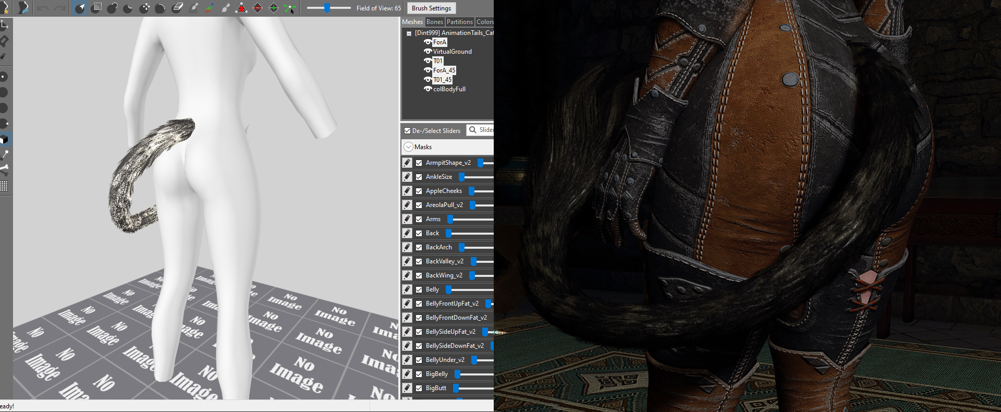The image size is (1001, 412).
Task: Pick the Deflate brush
Action: click(128, 8)
